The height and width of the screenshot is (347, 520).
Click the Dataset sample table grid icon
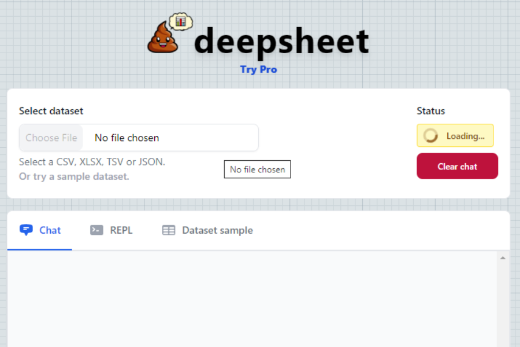pos(168,230)
